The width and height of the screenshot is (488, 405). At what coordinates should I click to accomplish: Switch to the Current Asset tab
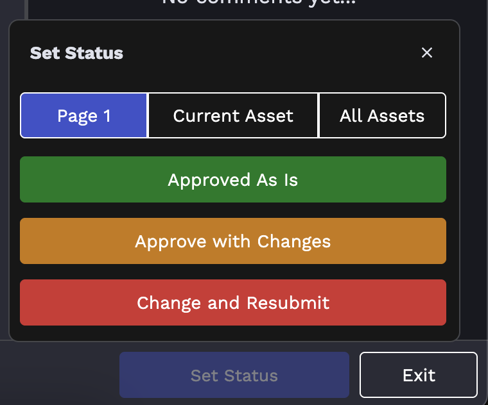pos(233,115)
